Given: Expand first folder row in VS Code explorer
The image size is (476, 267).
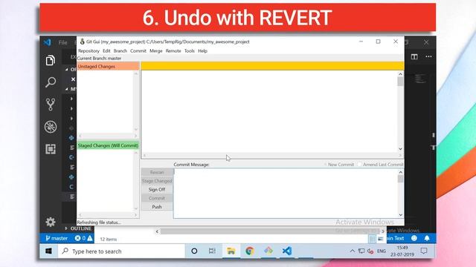Looking at the screenshot, I should (x=71, y=99).
